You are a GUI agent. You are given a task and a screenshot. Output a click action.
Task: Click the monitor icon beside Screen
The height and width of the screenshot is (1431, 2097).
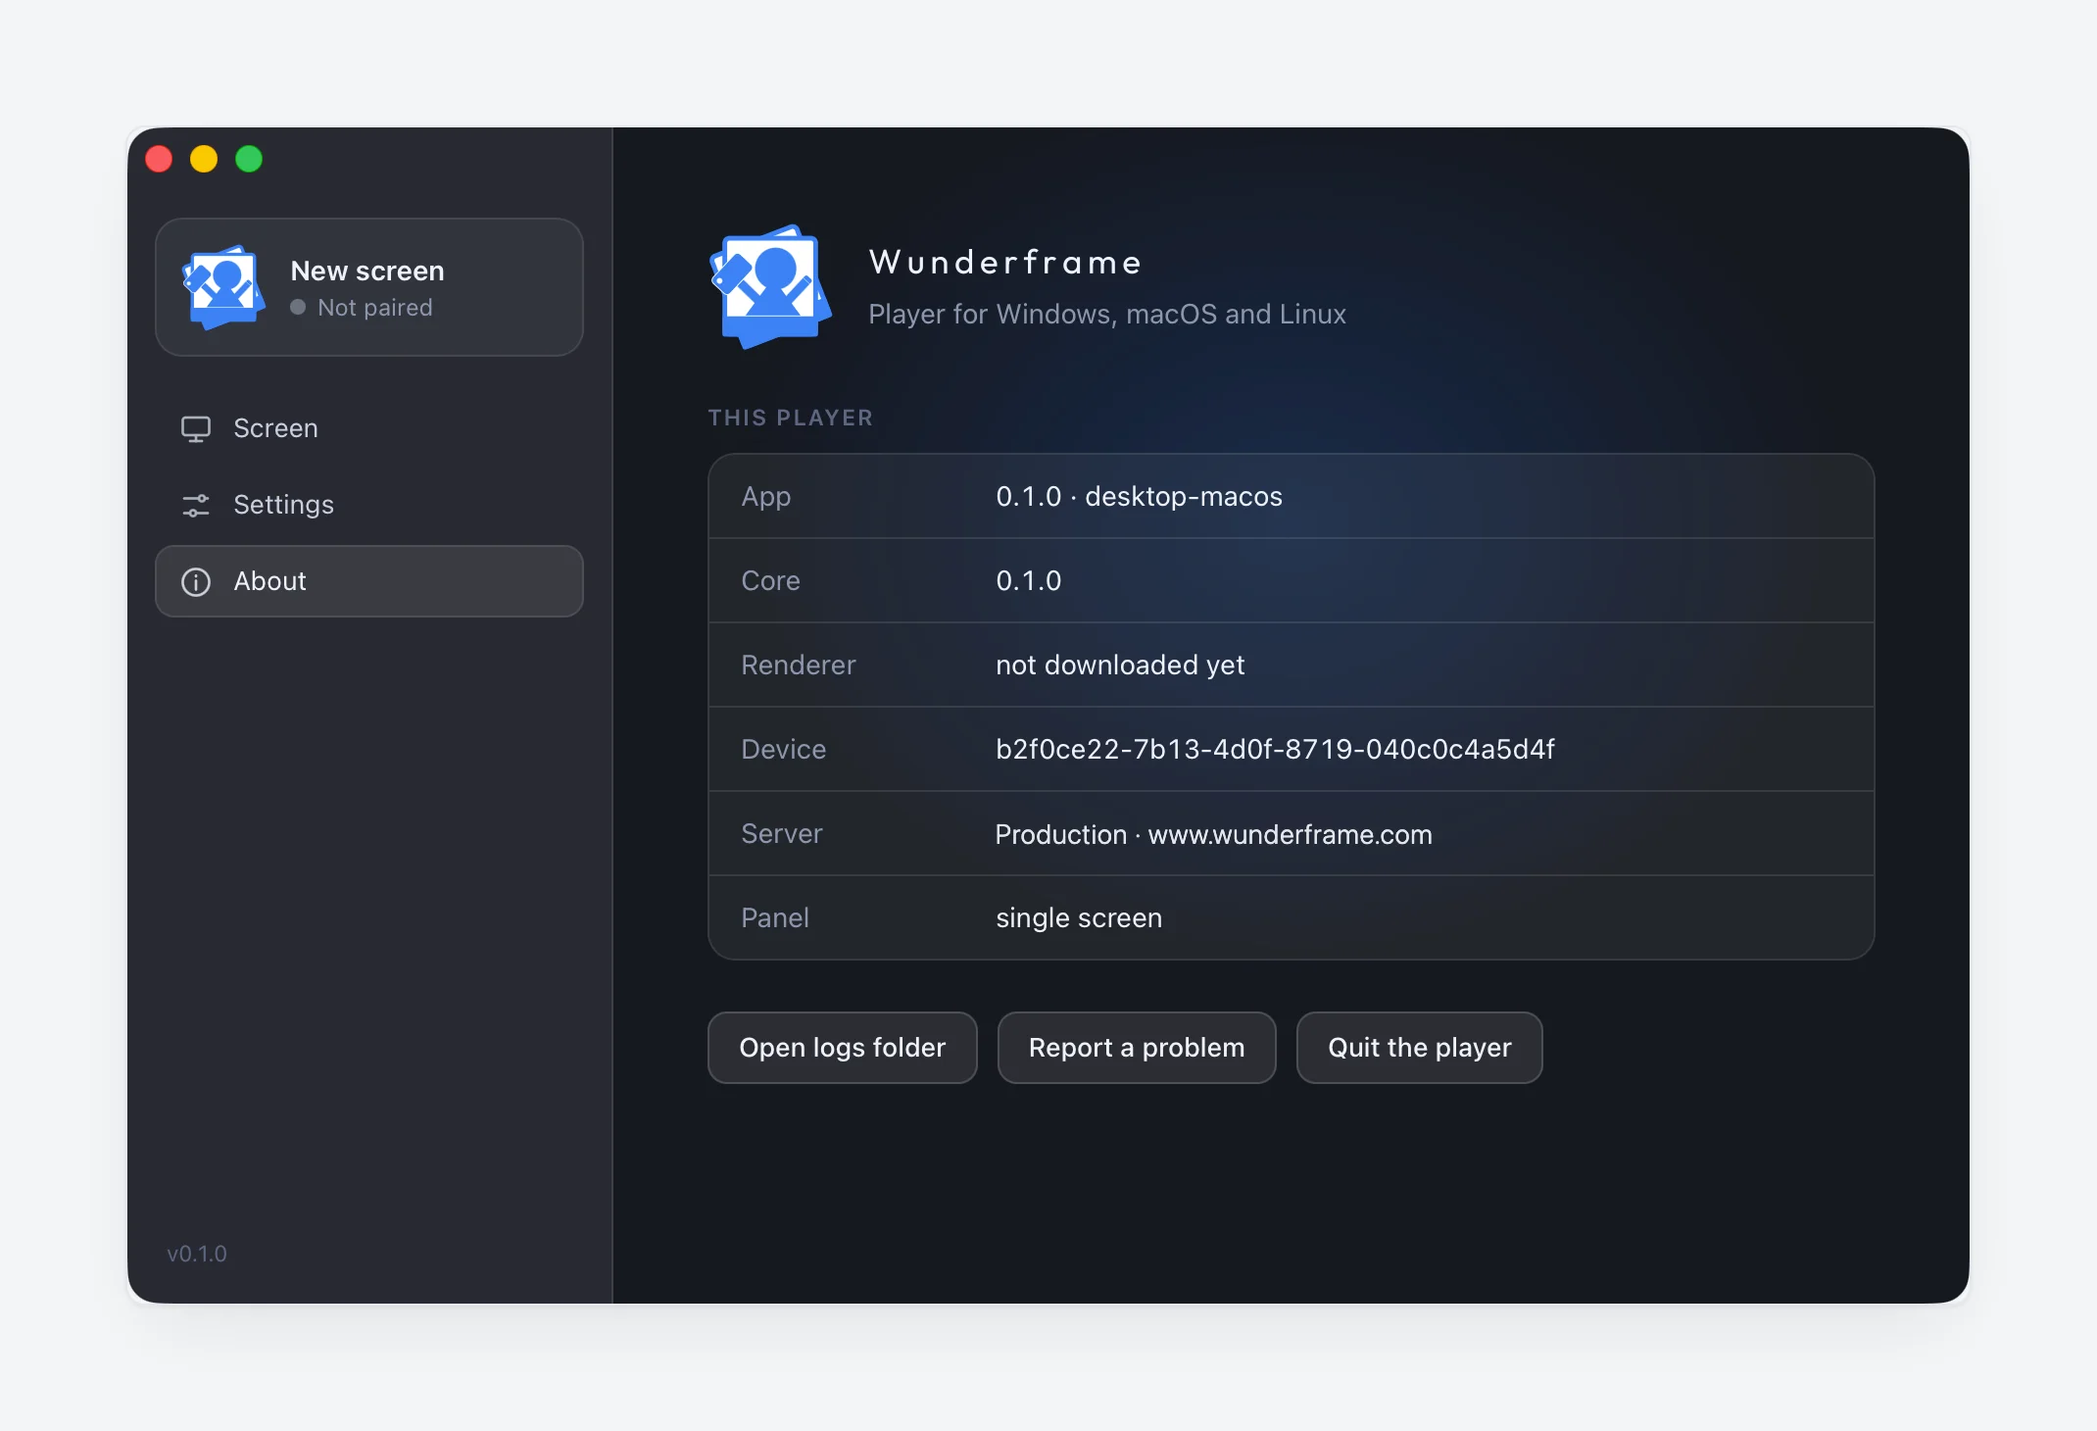196,429
